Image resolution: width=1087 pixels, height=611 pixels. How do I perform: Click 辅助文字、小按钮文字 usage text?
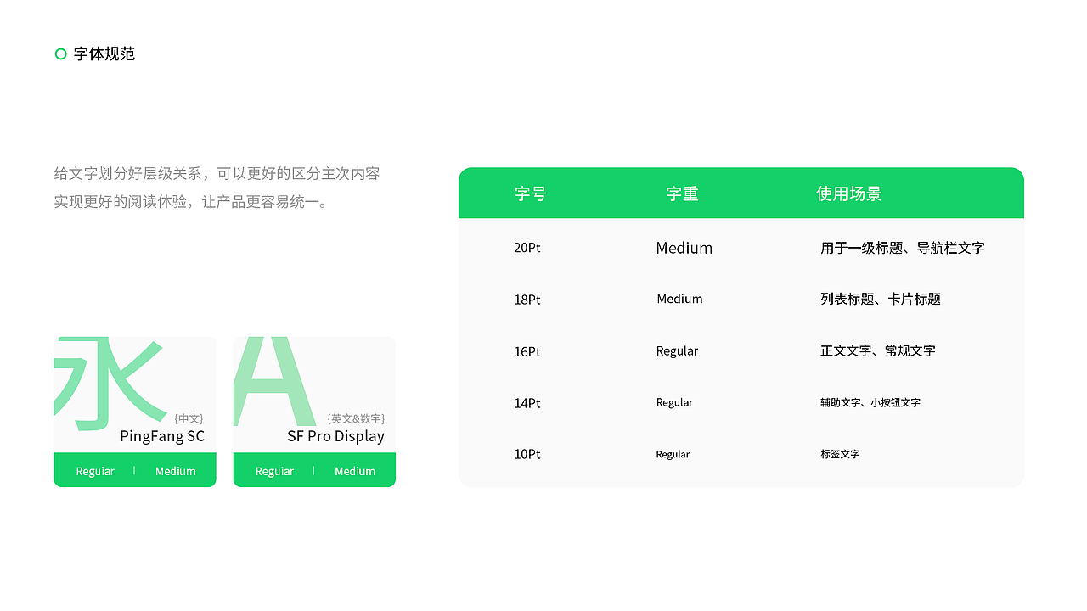870,402
